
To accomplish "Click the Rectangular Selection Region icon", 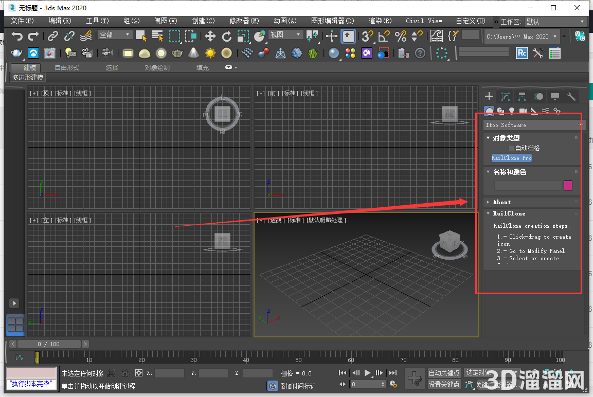I will pyautogui.click(x=174, y=37).
